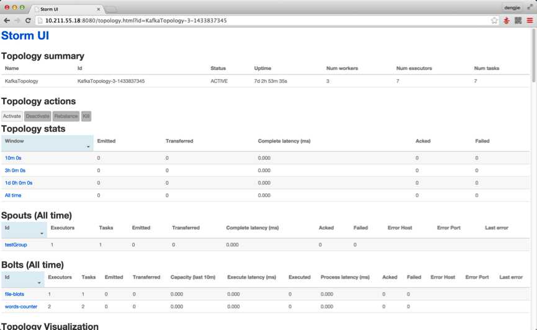Open the testGroup spout link
Viewport: 537px width, 330px height.
click(x=16, y=245)
